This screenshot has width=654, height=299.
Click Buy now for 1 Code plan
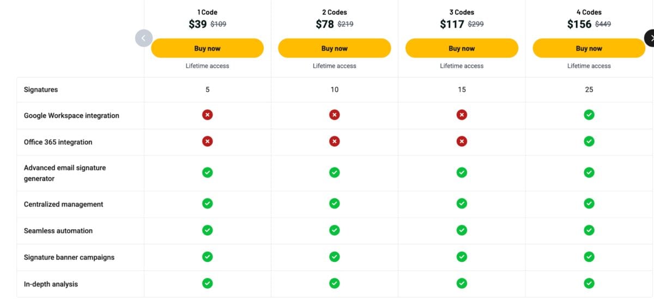[x=207, y=48]
